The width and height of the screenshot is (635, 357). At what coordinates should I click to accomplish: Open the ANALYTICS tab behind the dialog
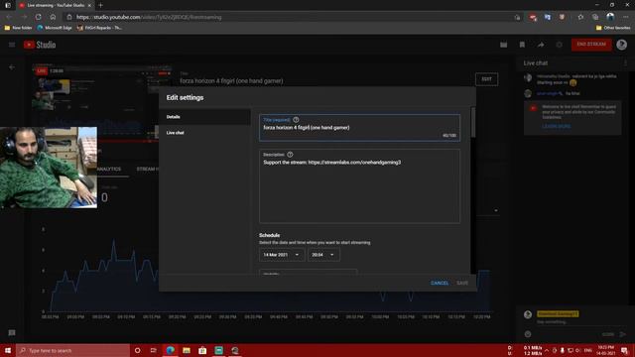(x=109, y=170)
